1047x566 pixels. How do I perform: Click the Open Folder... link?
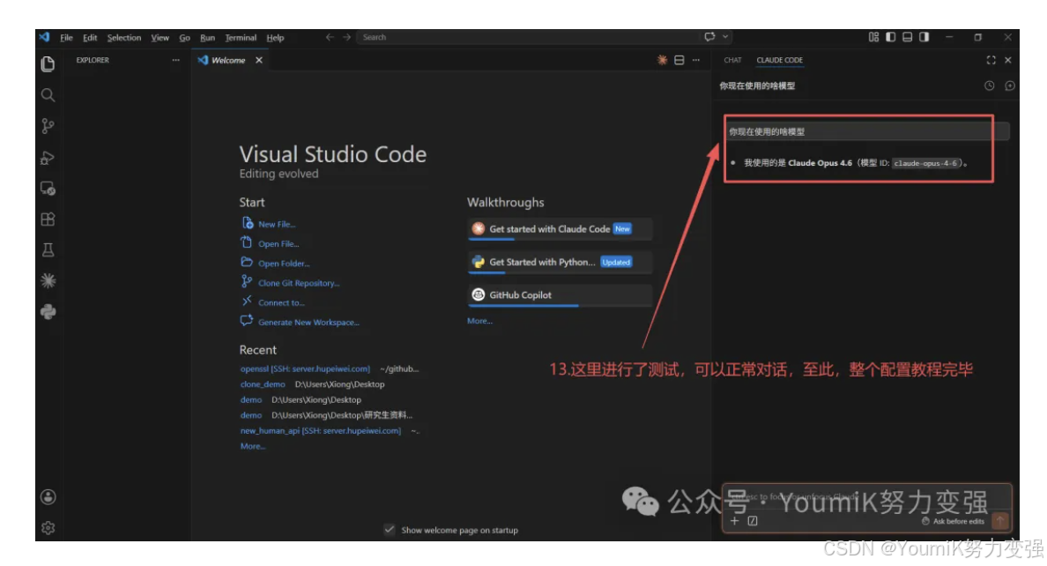[x=284, y=264]
